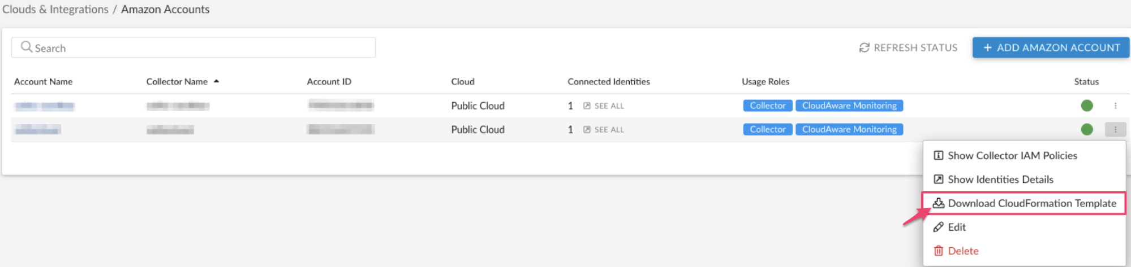Choose Edit from the context menu

(956, 227)
